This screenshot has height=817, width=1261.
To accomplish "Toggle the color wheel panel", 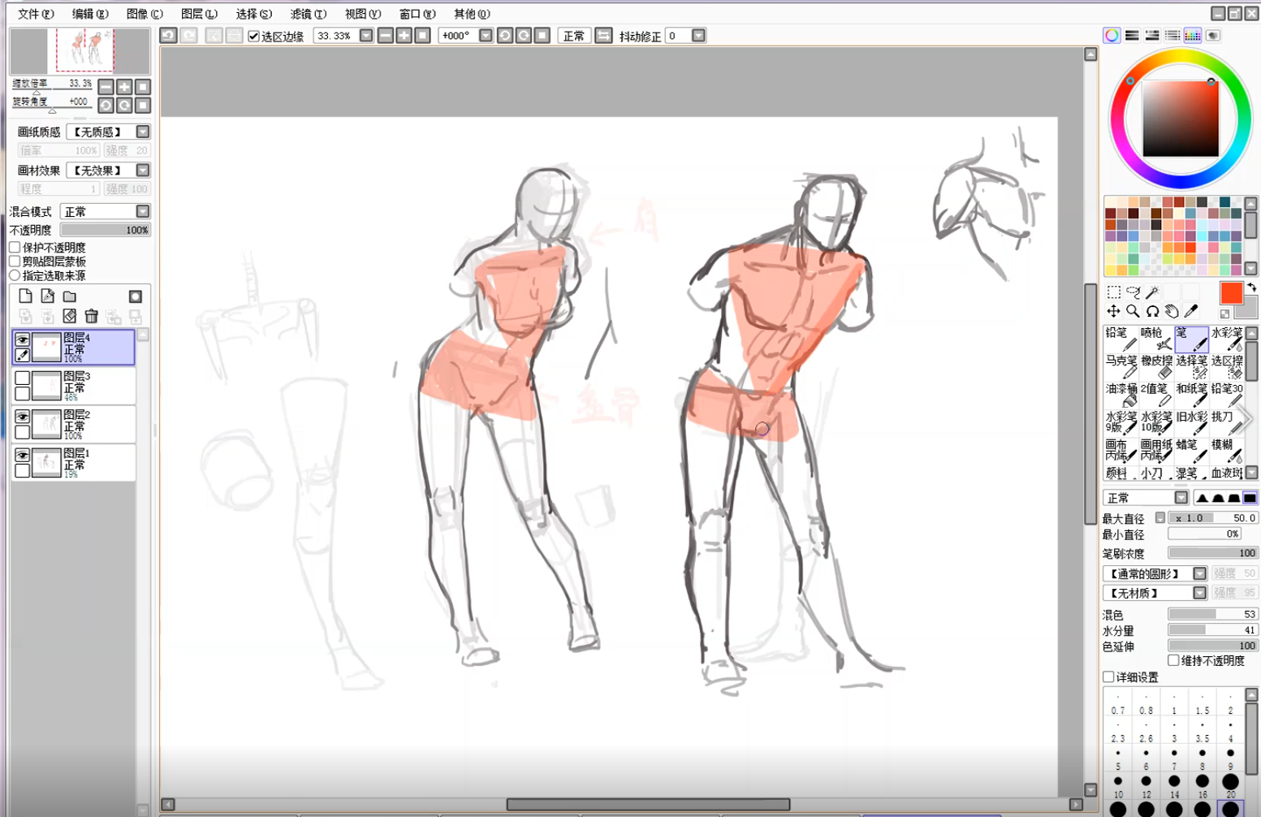I will [x=1112, y=36].
